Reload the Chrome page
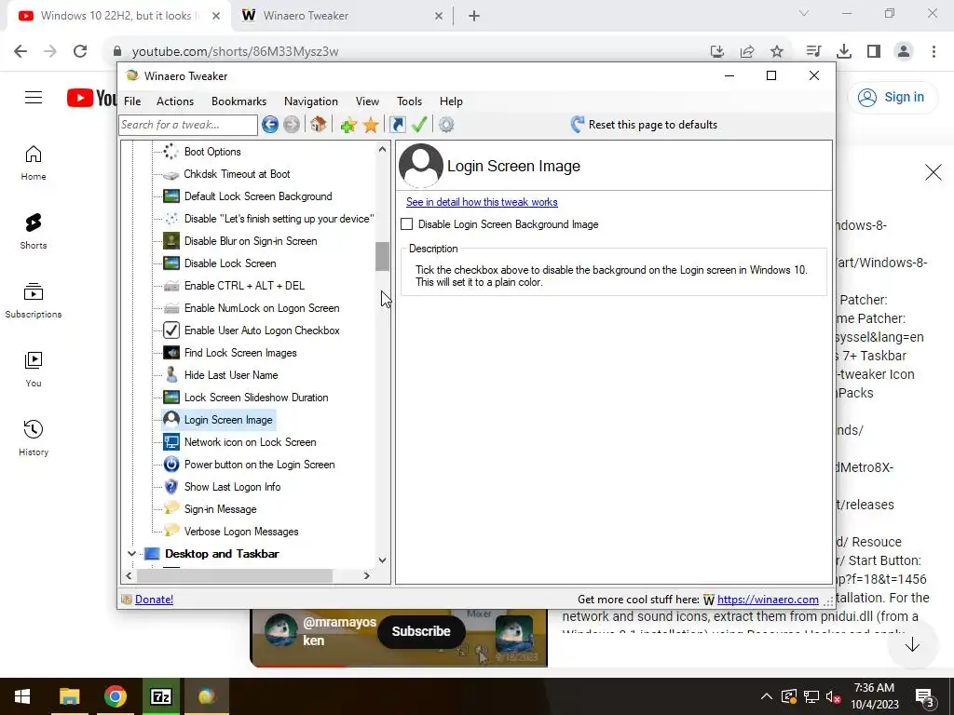This screenshot has width=954, height=715. click(x=80, y=52)
